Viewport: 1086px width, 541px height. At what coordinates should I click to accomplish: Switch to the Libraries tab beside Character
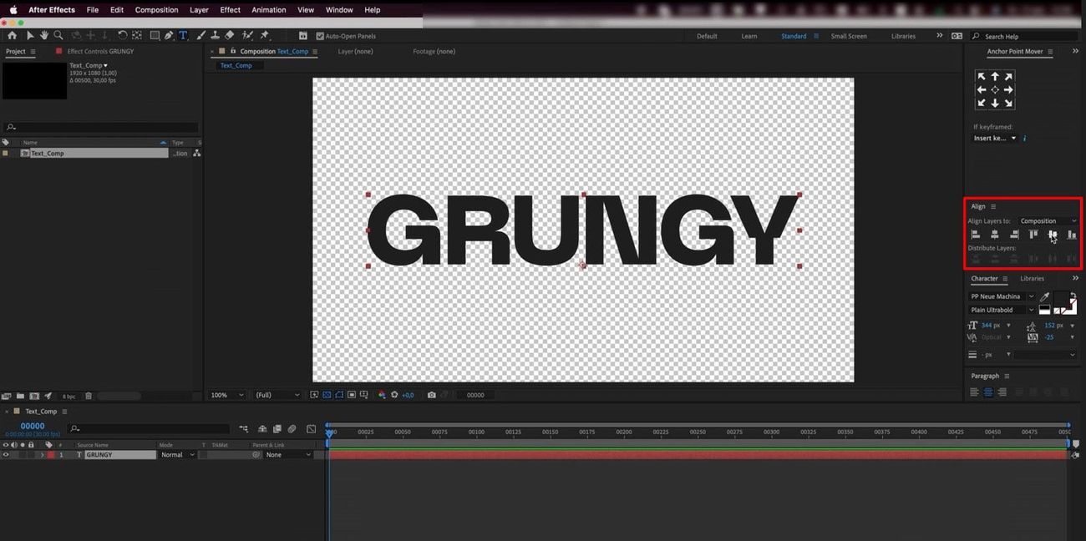click(1032, 279)
